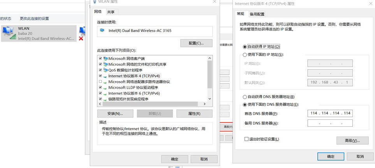Image resolution: width=375 pixels, height=168 pixels.
Task: Open the 备用配置 tab
Action: coord(257,14)
